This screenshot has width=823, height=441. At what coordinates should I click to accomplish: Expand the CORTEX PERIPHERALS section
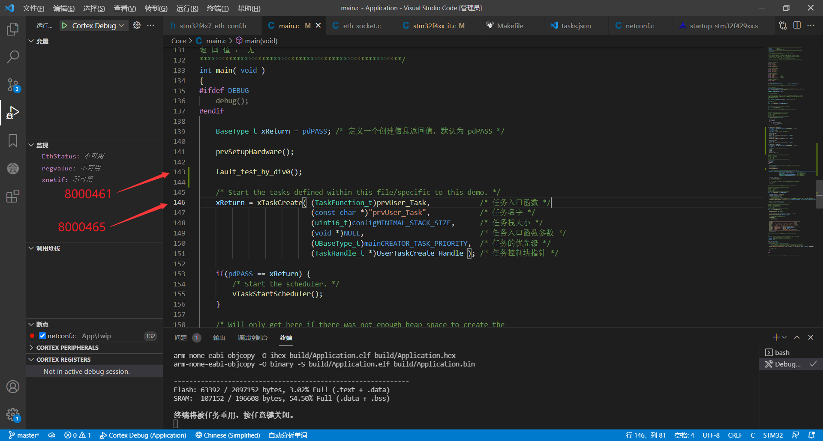pos(67,348)
